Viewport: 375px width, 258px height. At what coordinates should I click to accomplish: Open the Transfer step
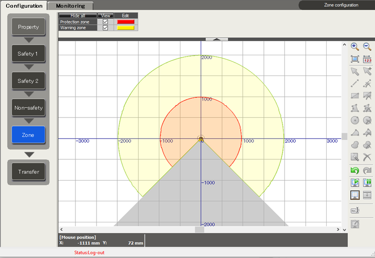[29, 171]
